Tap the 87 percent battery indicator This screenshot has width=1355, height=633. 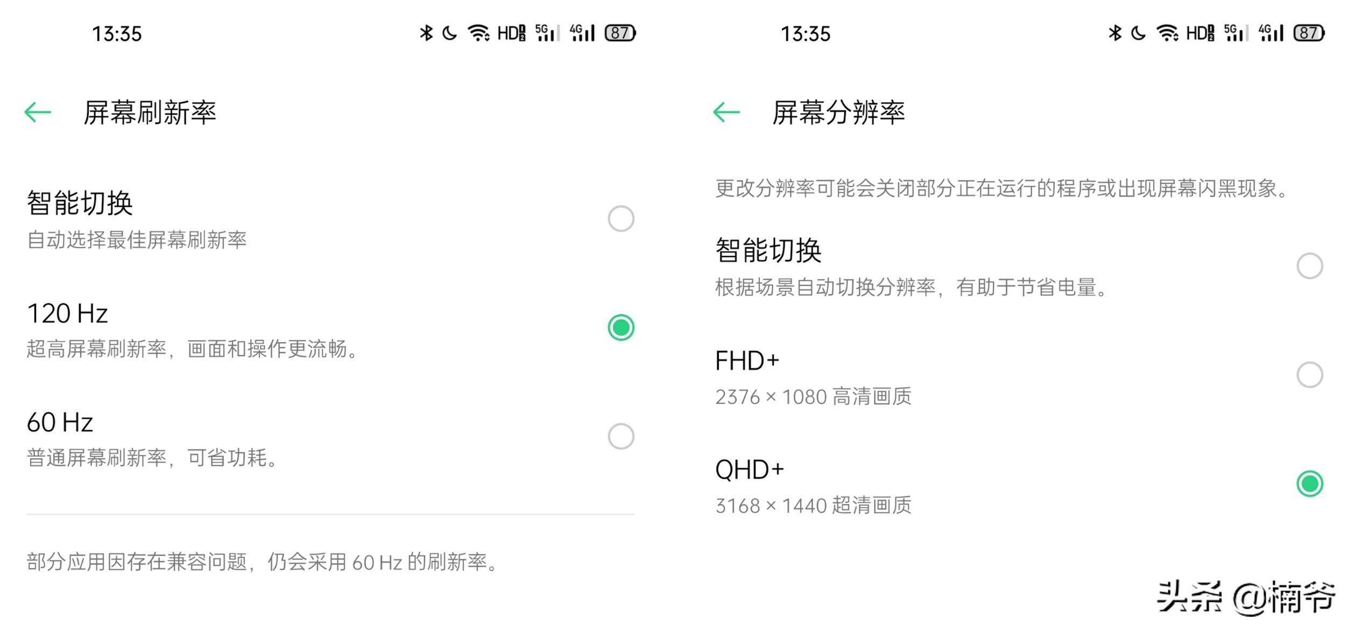pos(619,33)
